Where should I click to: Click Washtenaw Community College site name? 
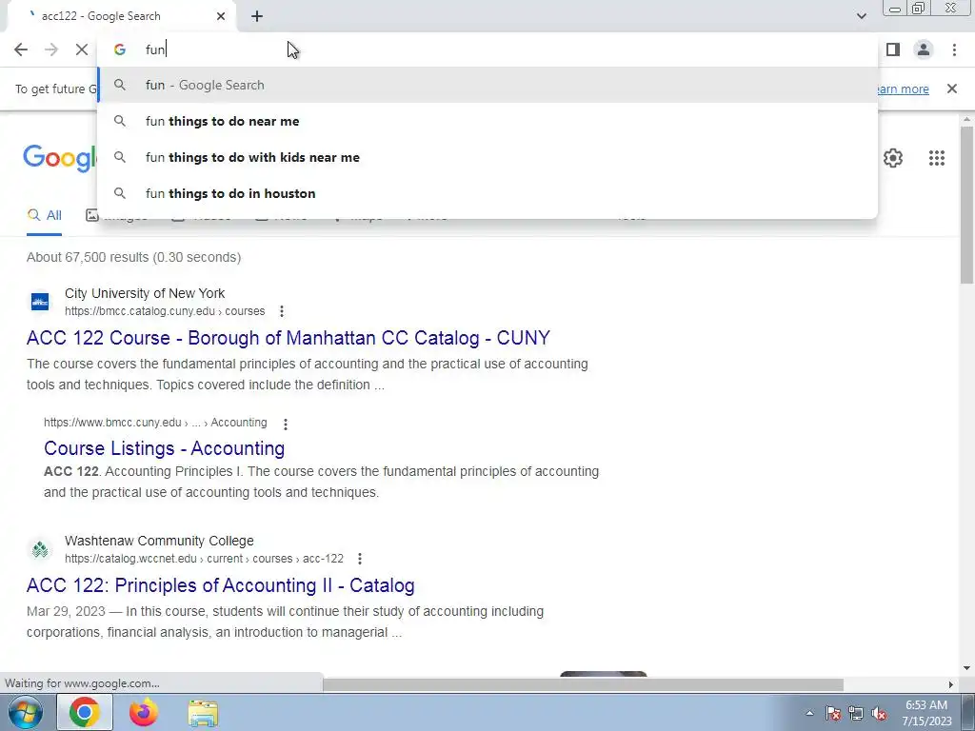coord(159,541)
